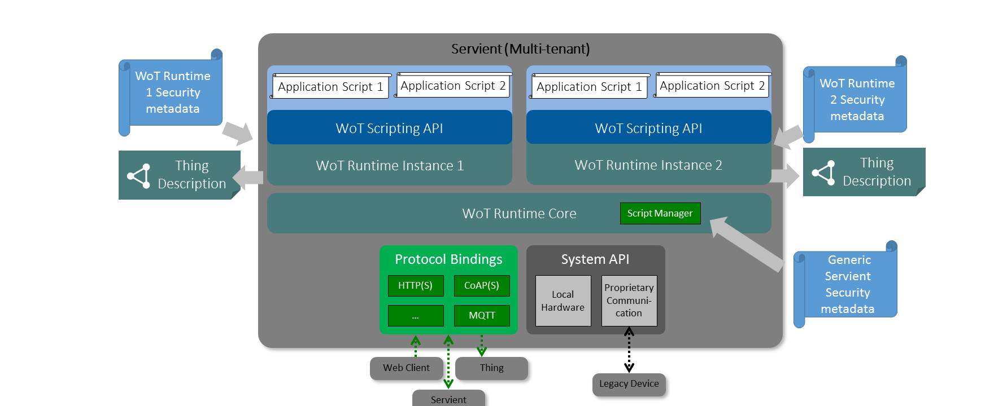Click the black dotted arrow above Legacy Device

coord(629,350)
